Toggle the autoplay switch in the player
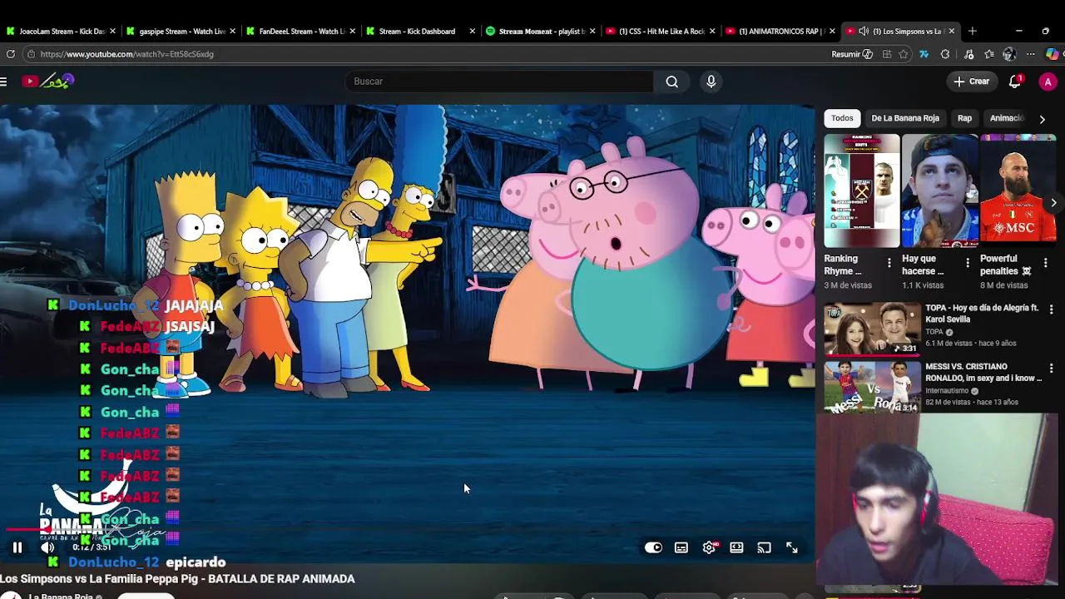1065x599 pixels. click(x=653, y=547)
